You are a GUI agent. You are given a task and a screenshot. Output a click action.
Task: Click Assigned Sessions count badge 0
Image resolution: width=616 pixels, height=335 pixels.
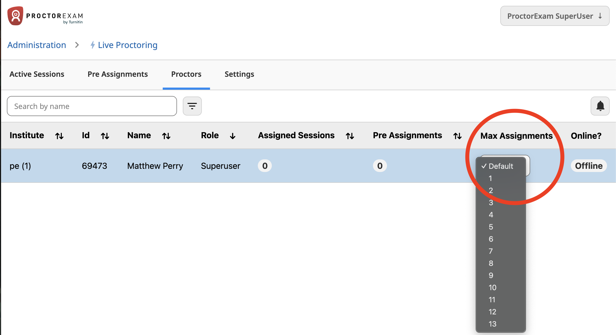[x=265, y=166]
